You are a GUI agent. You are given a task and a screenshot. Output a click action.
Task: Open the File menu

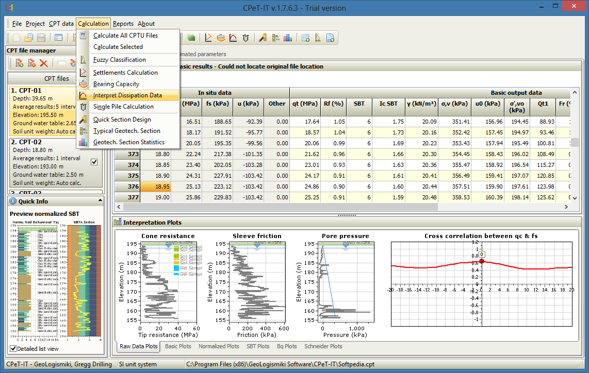point(17,24)
